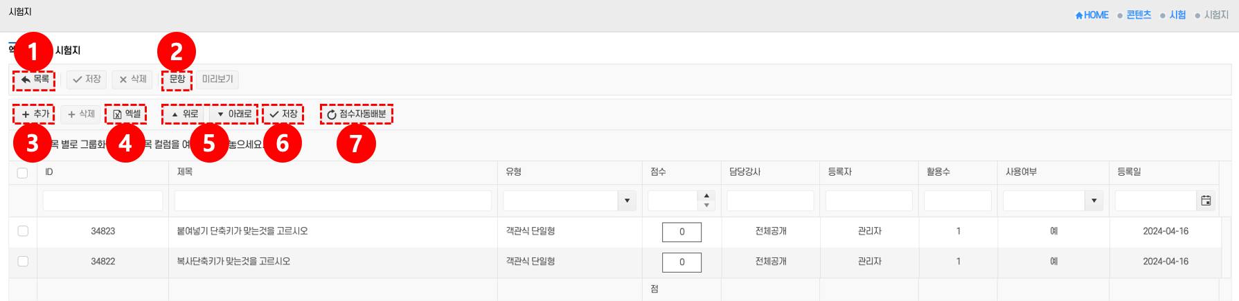Open the 유형 filter dropdown

[627, 201]
